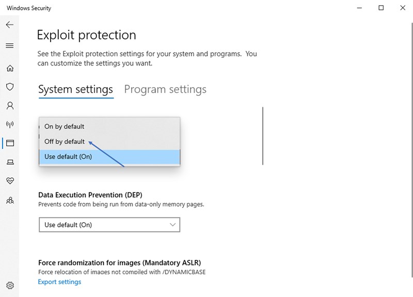Viewport: 413px width, 297px height.
Task: Switch to System settings tab
Action: pos(75,89)
